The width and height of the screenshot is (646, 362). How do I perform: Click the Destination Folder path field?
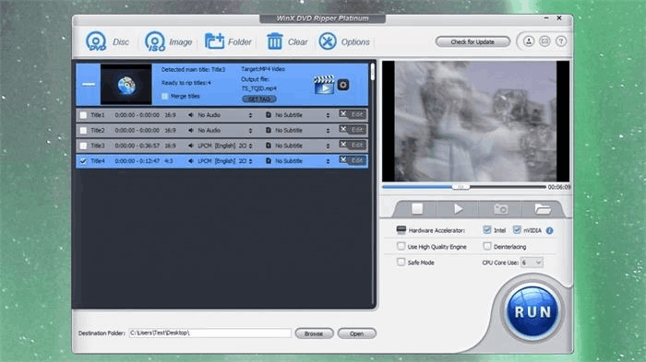pyautogui.click(x=209, y=333)
